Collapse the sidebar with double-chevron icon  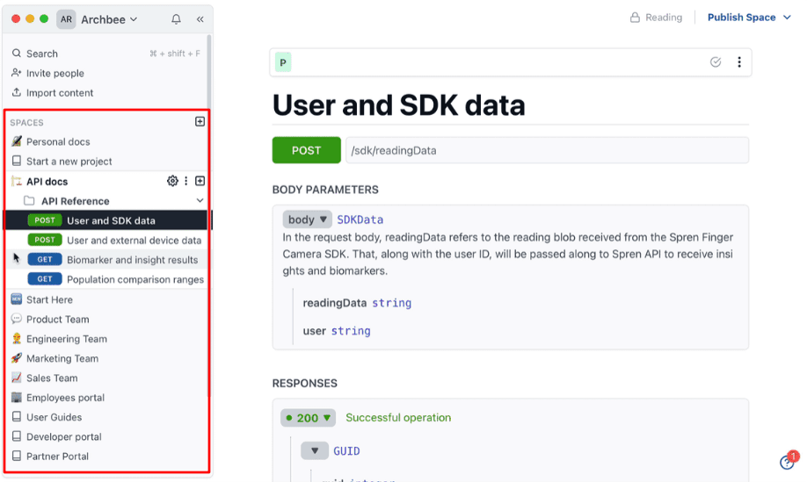tap(200, 19)
